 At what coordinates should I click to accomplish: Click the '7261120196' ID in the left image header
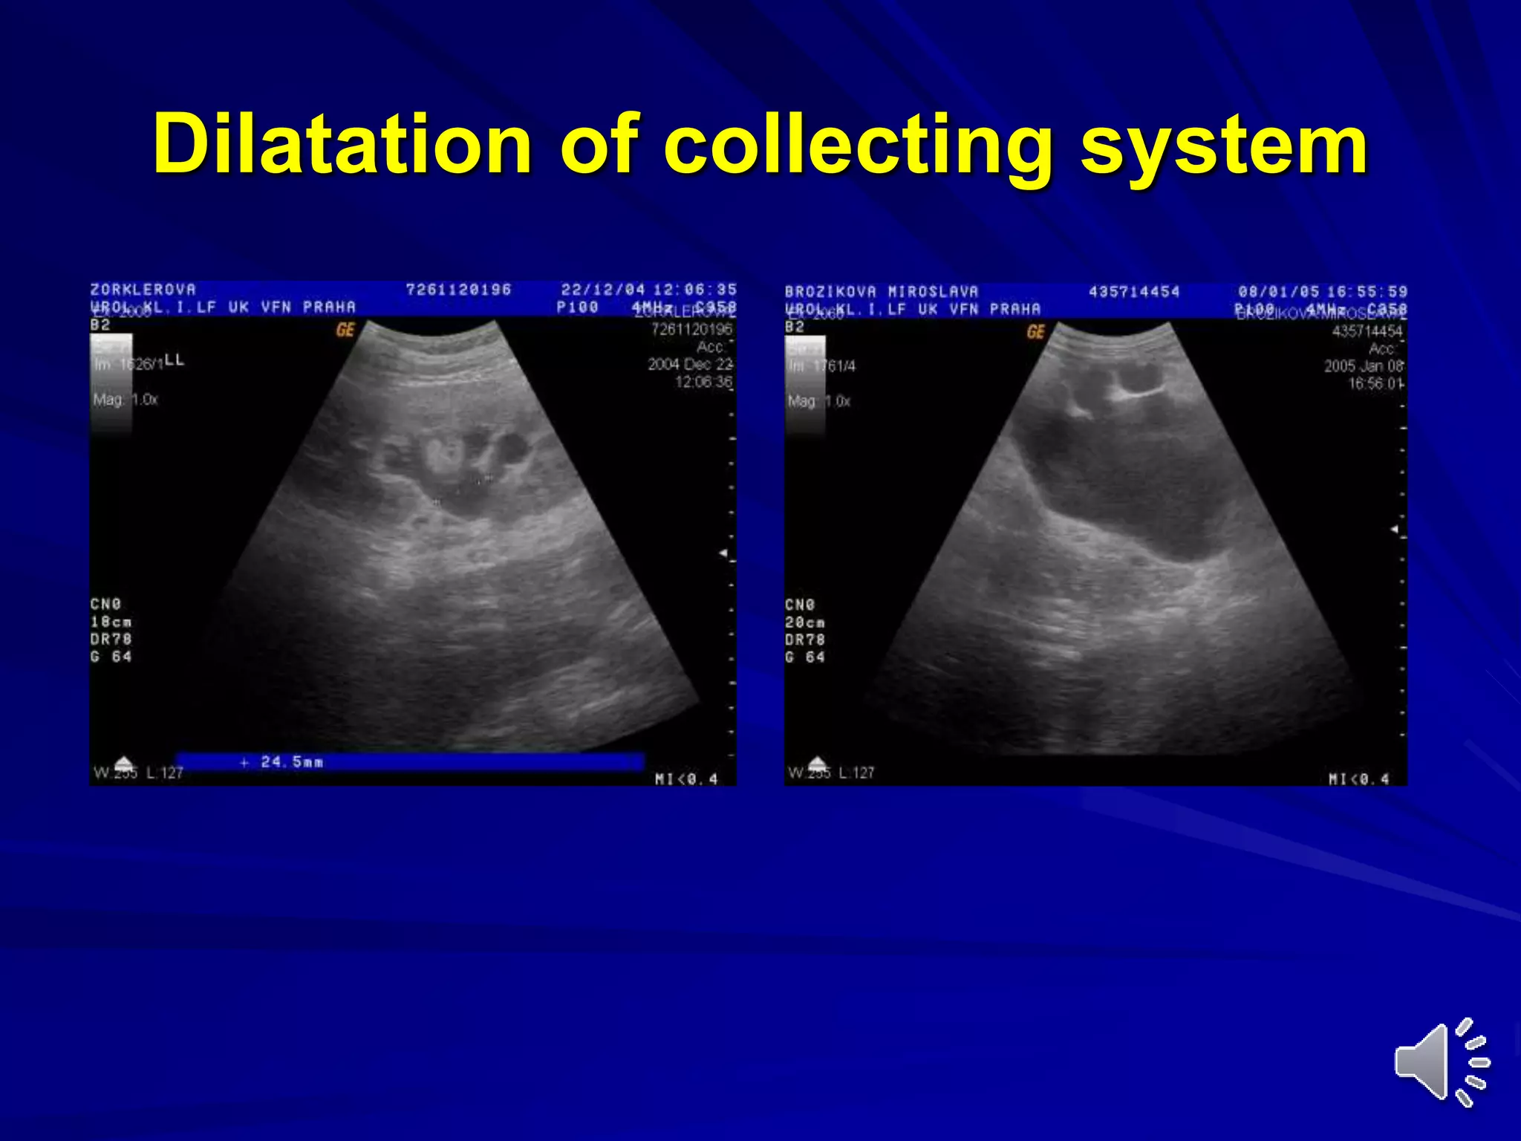pyautogui.click(x=458, y=289)
